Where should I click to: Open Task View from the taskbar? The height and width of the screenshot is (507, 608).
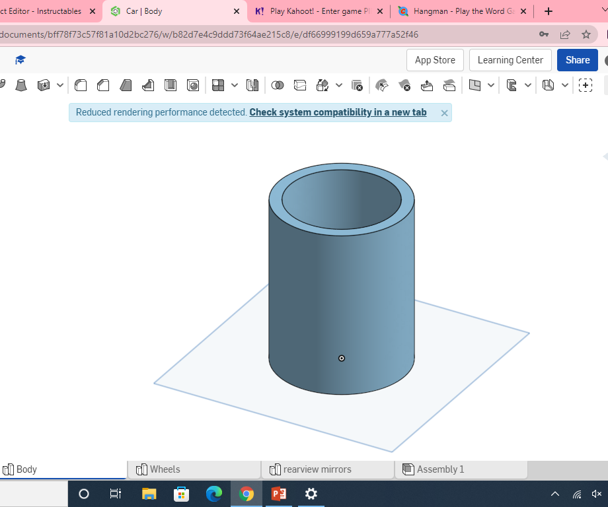(116, 494)
